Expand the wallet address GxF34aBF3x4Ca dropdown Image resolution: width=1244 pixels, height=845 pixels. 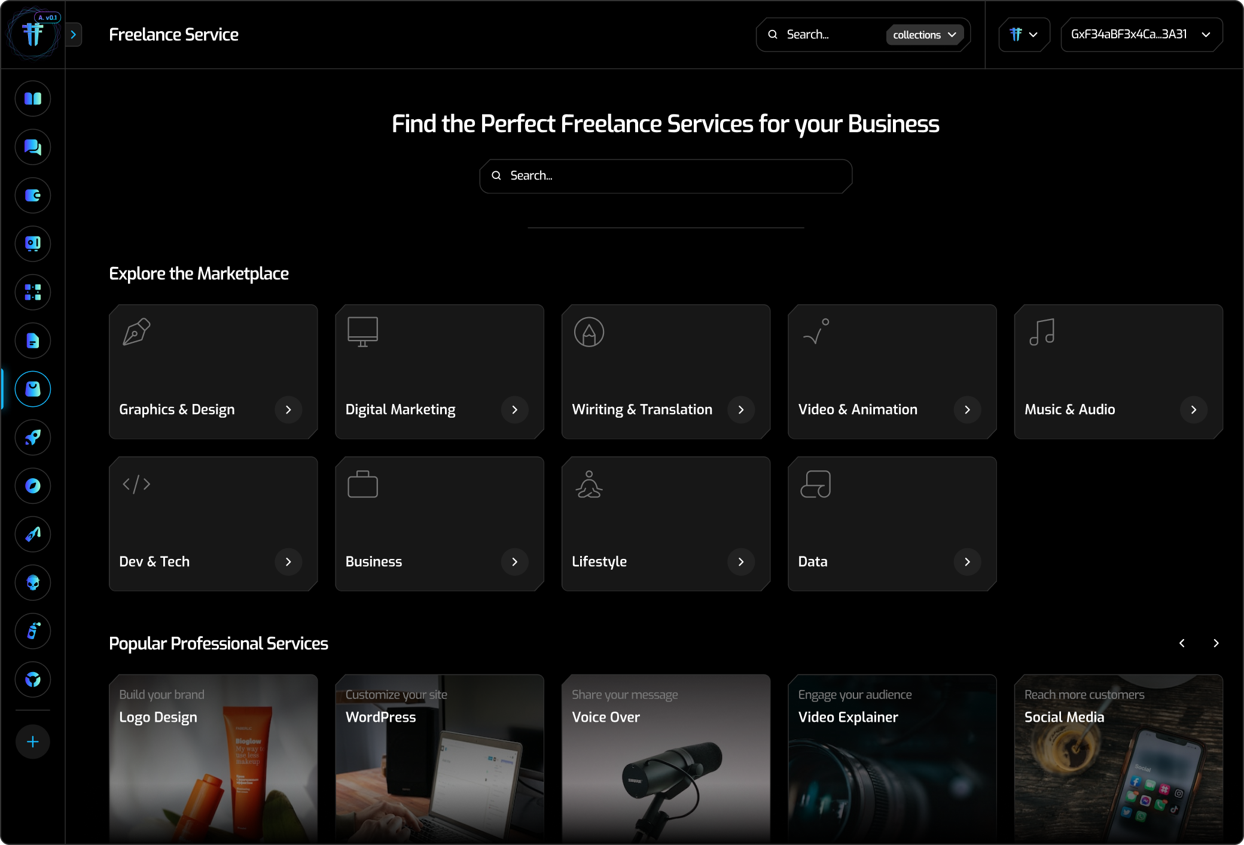(x=1141, y=35)
